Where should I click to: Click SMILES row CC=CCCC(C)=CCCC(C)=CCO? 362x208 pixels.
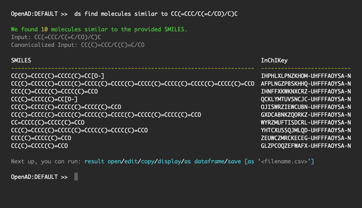48,123
